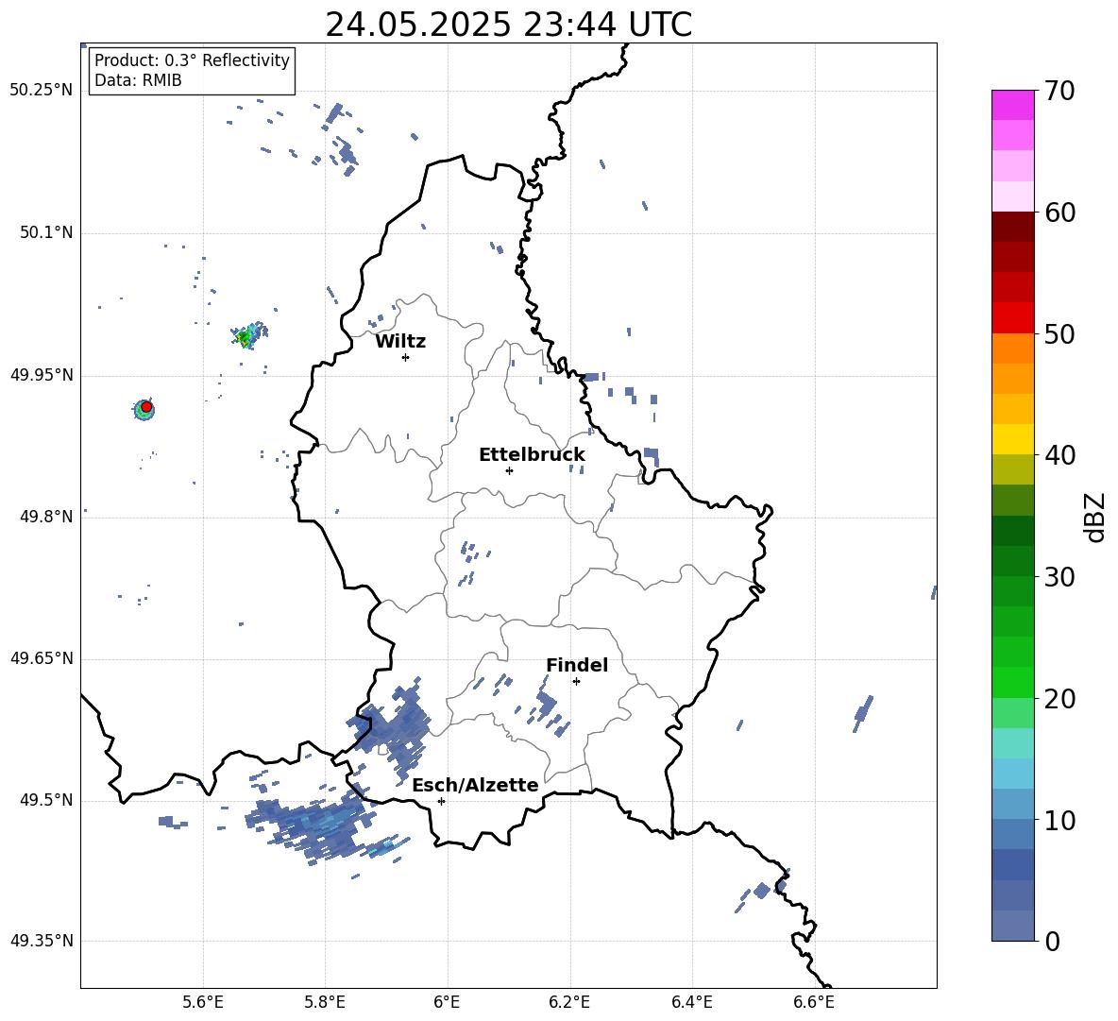Click the 5.8°E longitude tick label
Image resolution: width=1118 pixels, height=1021 pixels.
pos(325,1002)
